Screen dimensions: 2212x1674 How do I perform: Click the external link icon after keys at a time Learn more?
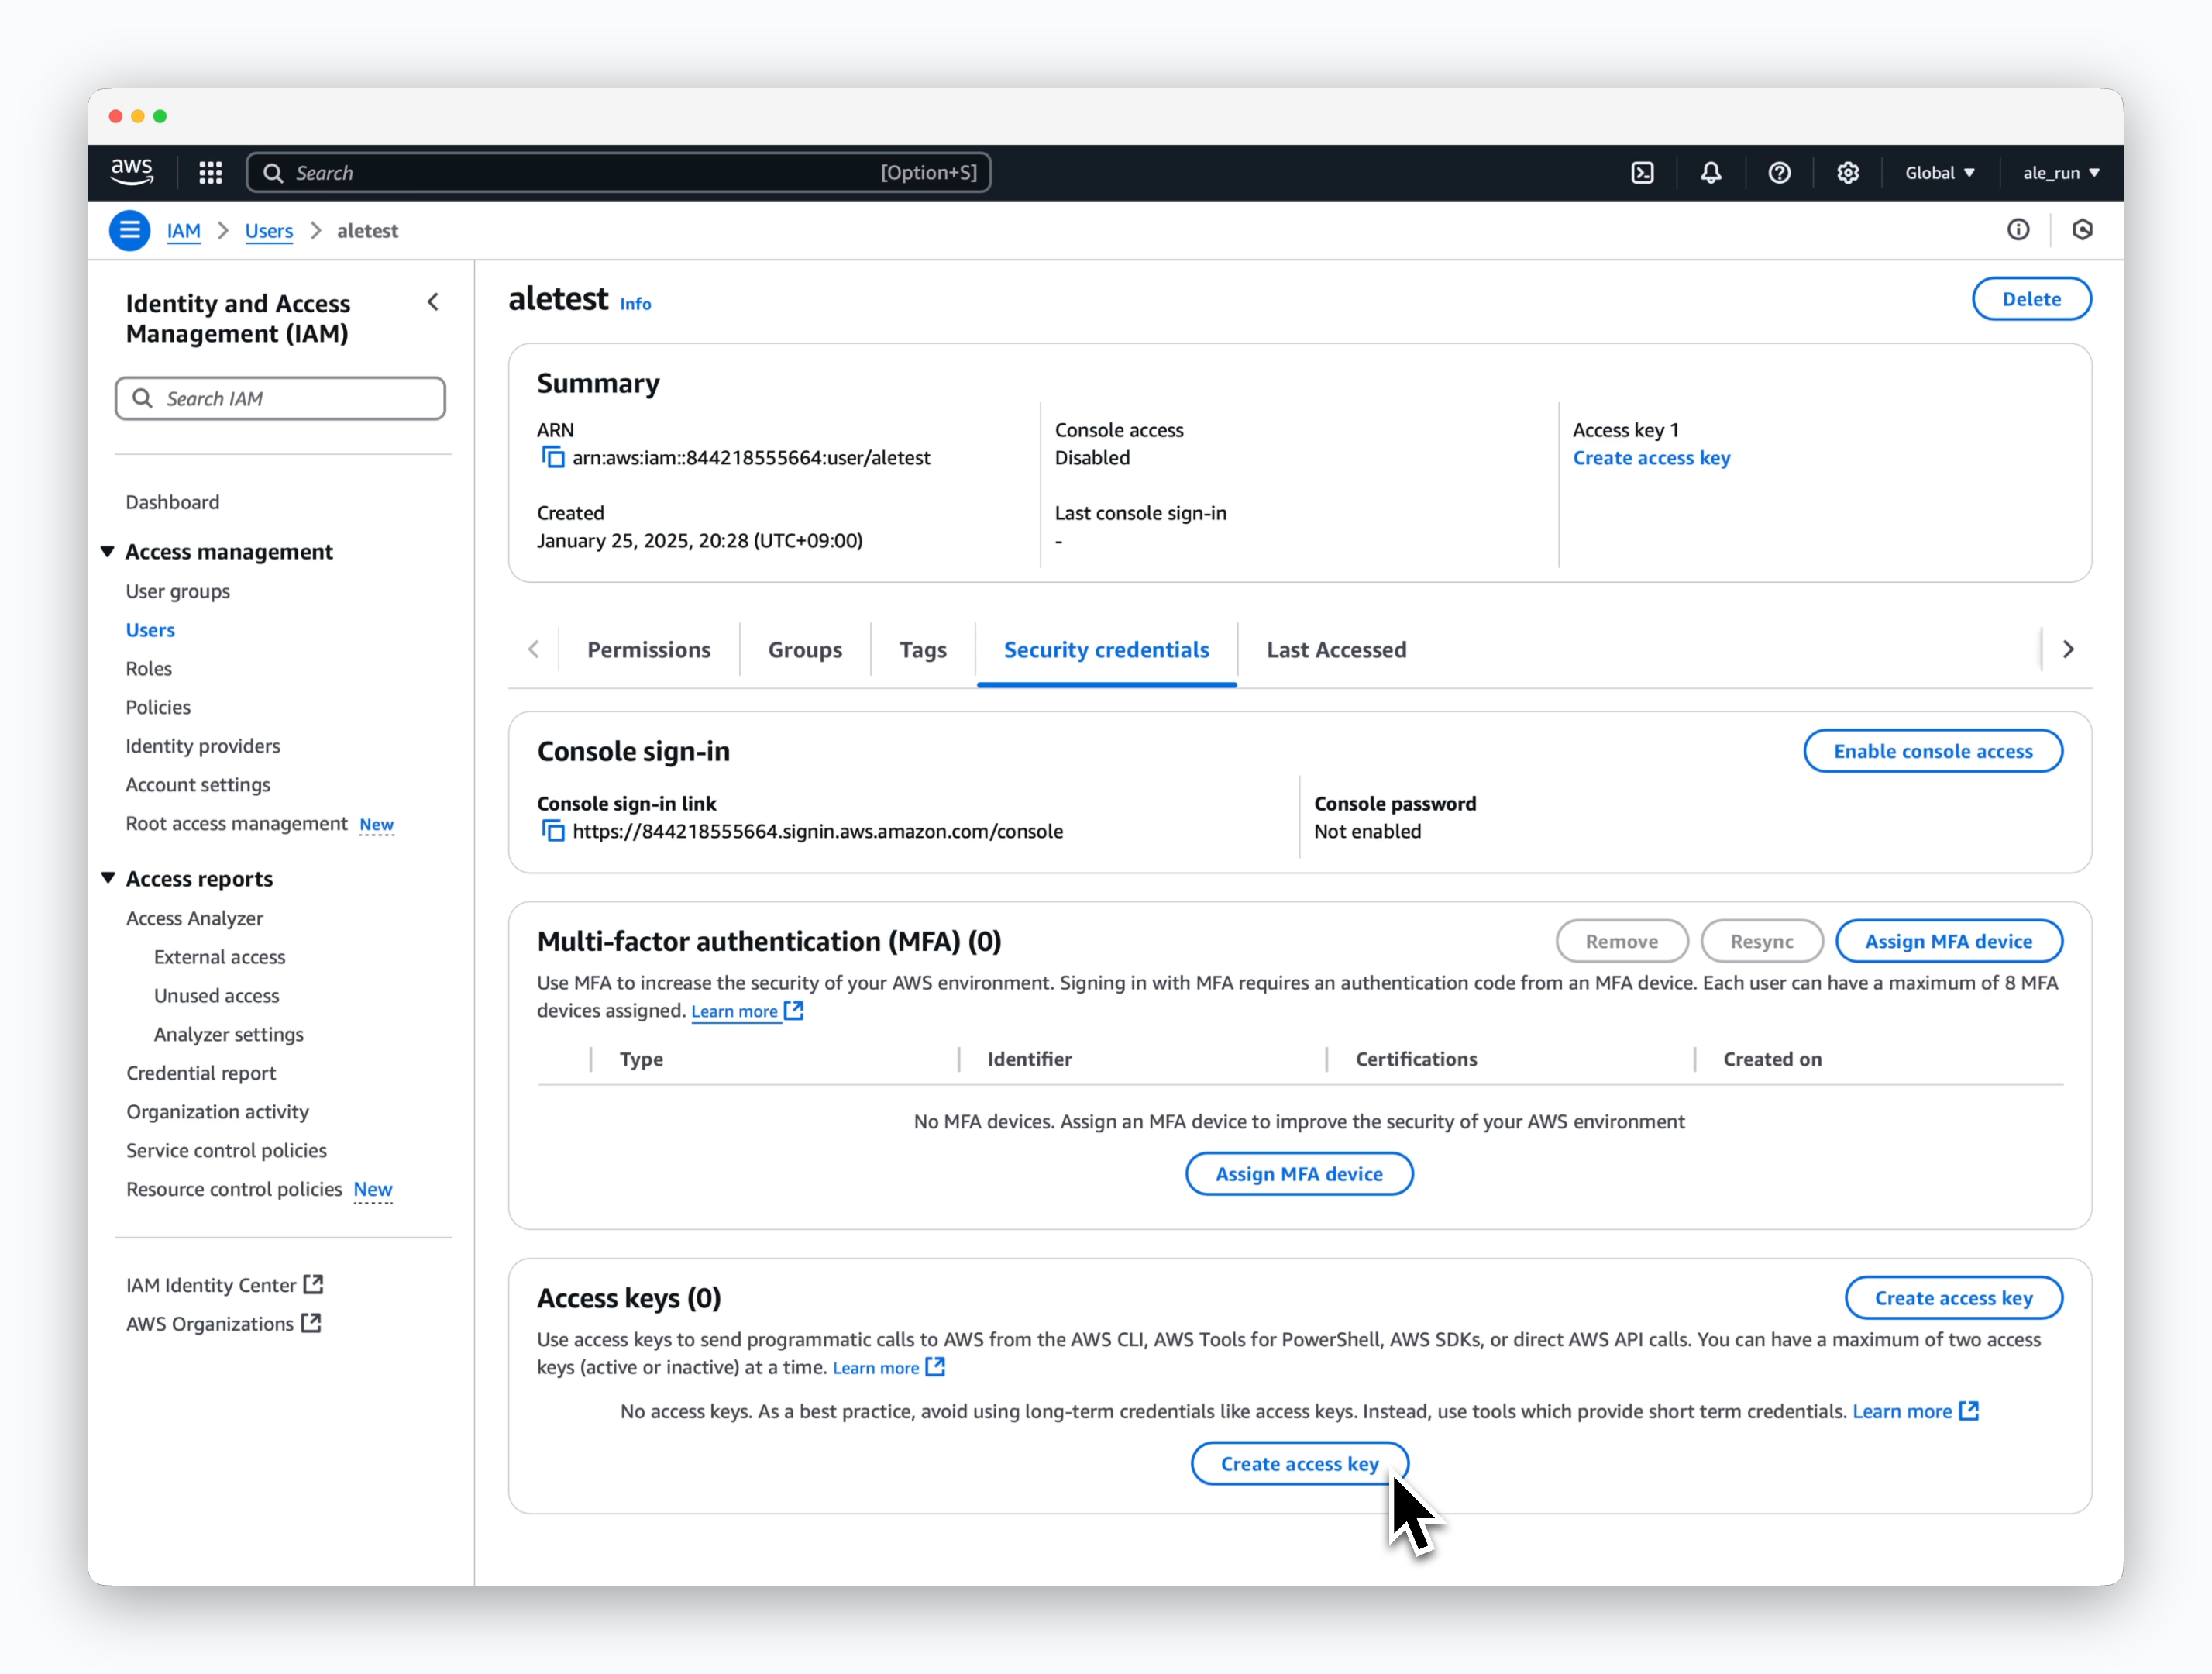pos(935,1366)
